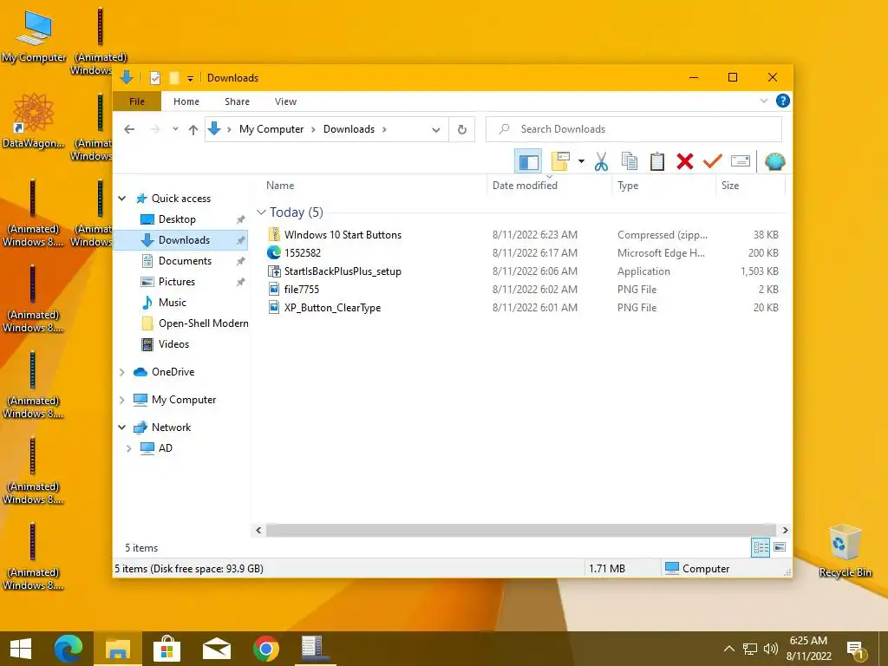888x666 pixels.
Task: Click New Folder icon in title bar
Action: (174, 78)
